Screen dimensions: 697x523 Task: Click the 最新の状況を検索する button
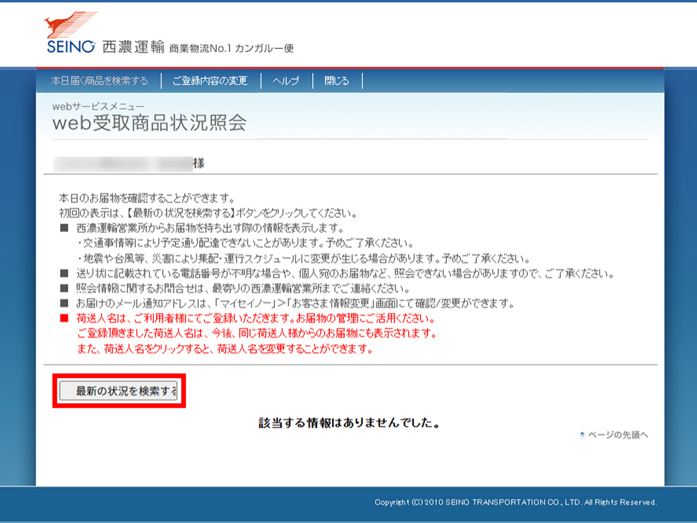(x=118, y=391)
